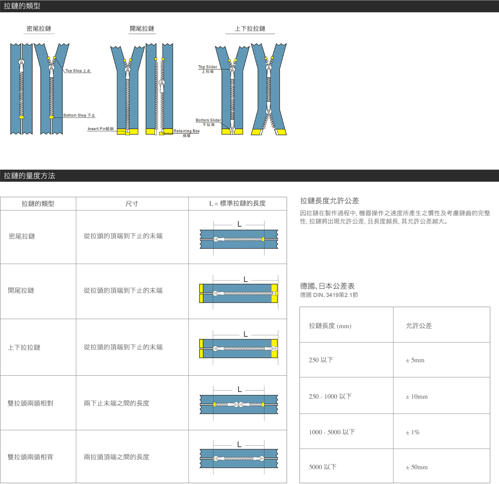
Task: Click the two-way zipper open at bottom
Action: [269, 89]
